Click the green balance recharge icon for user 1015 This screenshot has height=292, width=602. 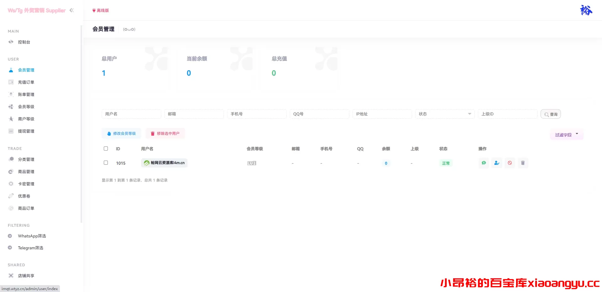[484, 163]
